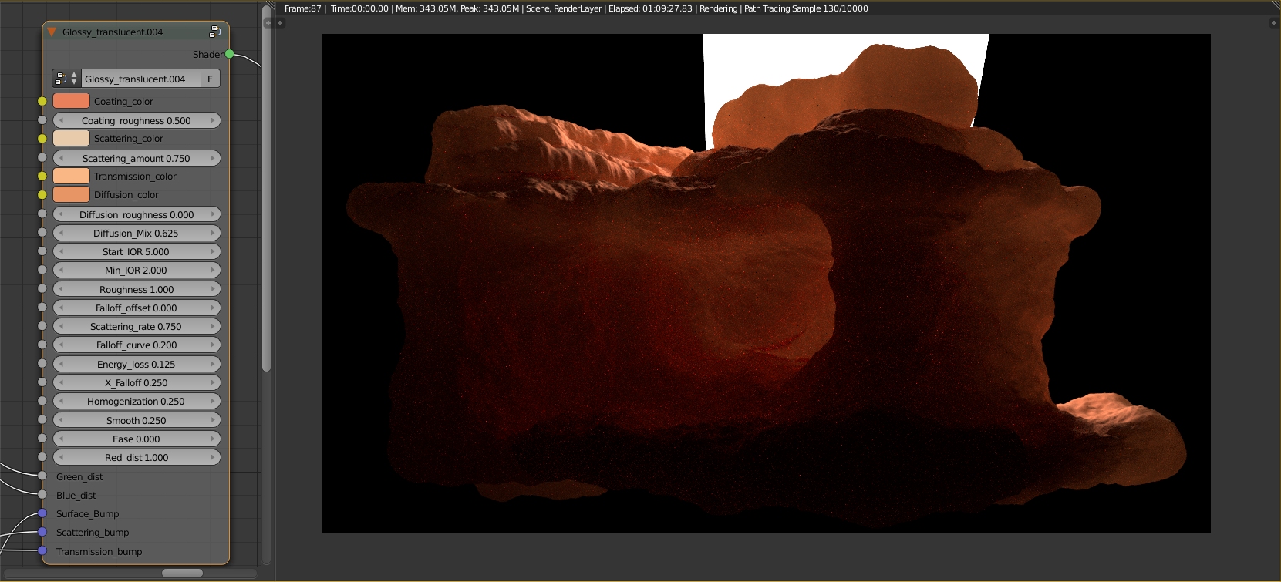
Task: Click the Energy_loss 0.125 slider
Action: coord(137,364)
